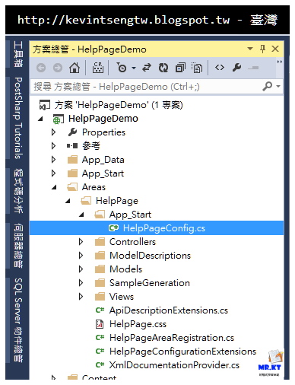Select HelpPageAreaRegistration.cs file

(x=172, y=338)
